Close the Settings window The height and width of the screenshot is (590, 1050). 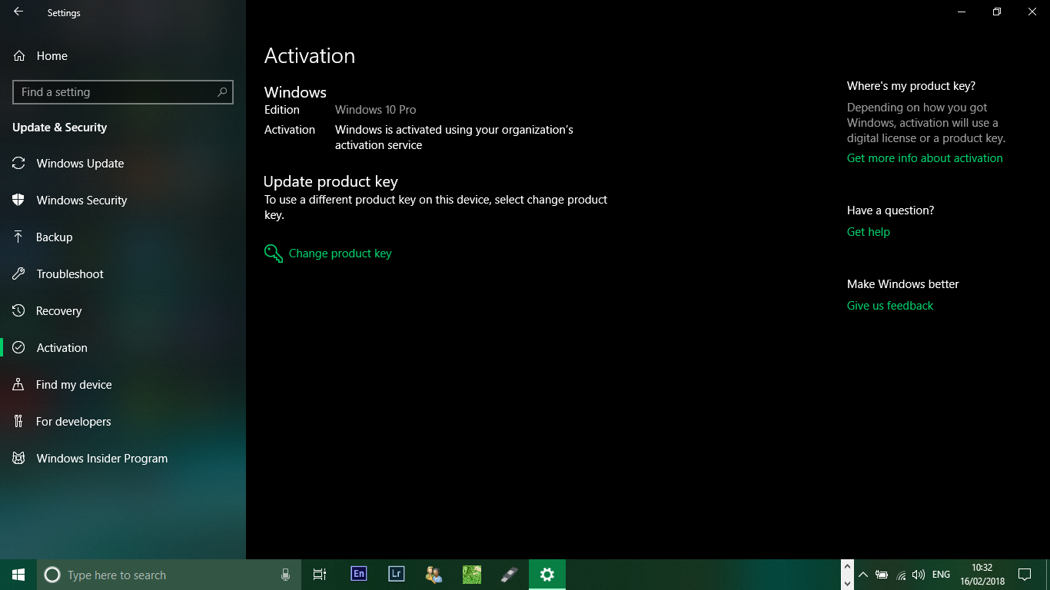pos(1032,12)
